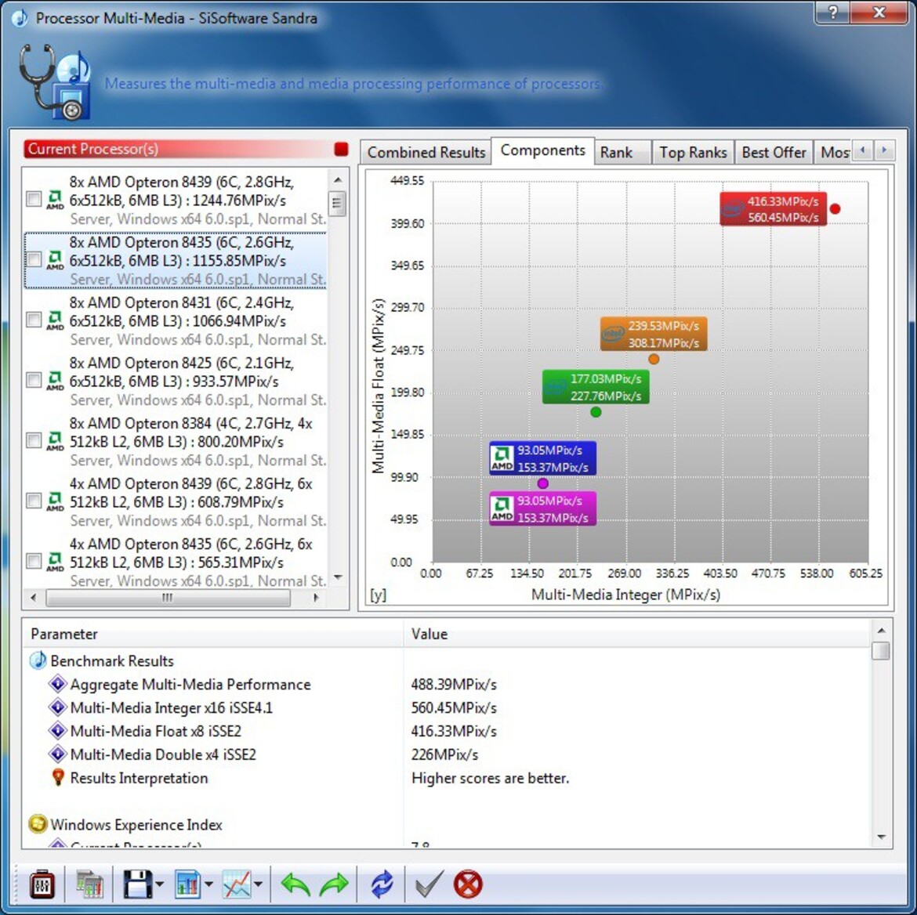Click the diamond icon beside Multi-Media Double x4

pos(58,754)
